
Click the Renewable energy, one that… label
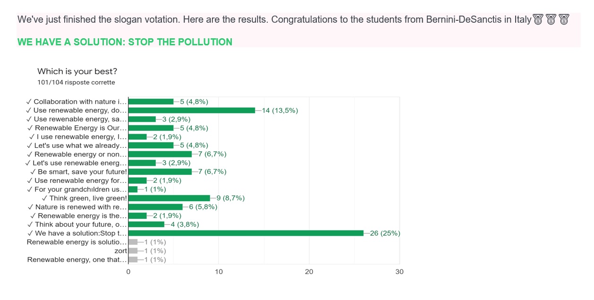77,260
